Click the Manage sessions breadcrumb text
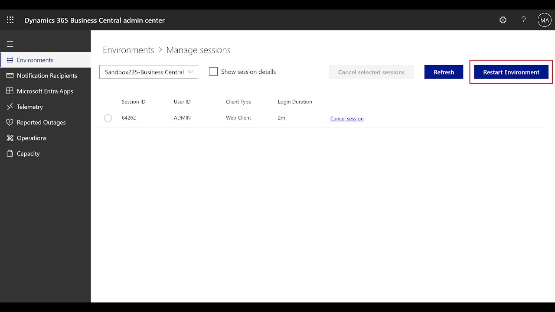This screenshot has height=312, width=555. (x=199, y=50)
